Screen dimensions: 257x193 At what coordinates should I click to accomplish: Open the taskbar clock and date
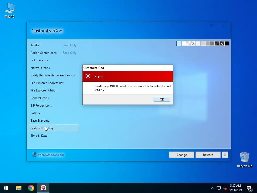(235, 188)
